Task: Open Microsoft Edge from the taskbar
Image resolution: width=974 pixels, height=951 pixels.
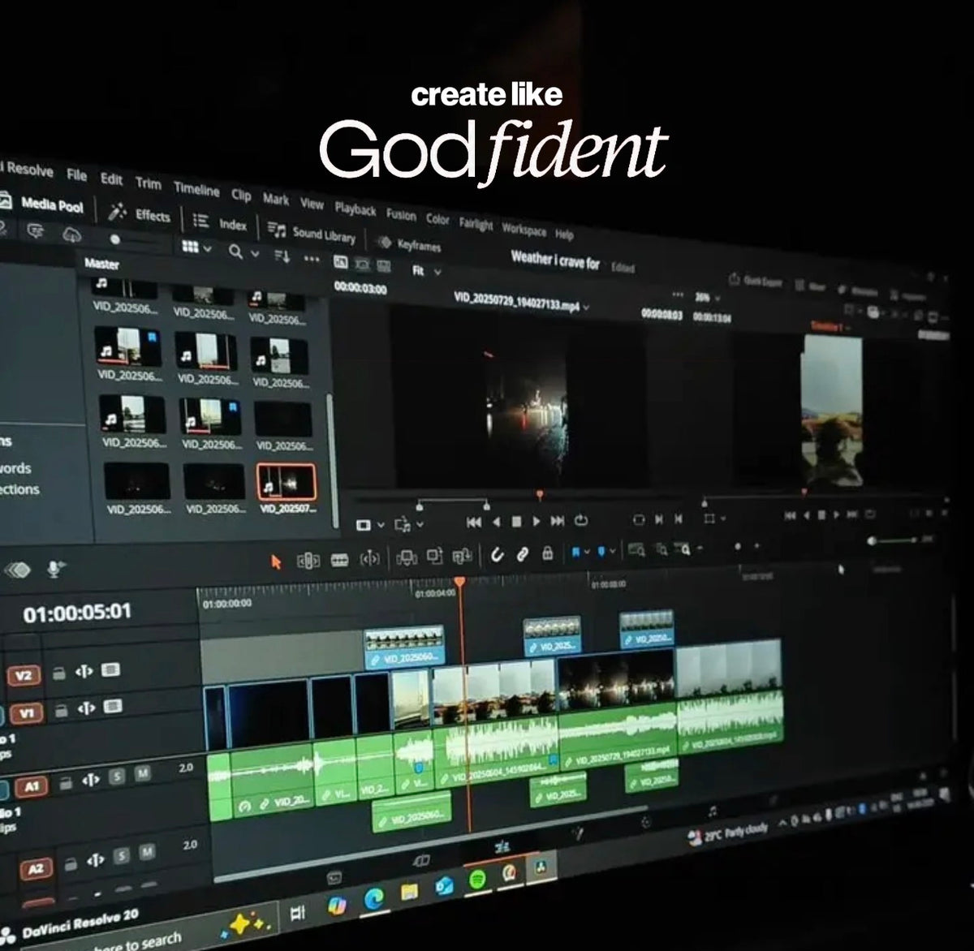Action: (x=374, y=897)
